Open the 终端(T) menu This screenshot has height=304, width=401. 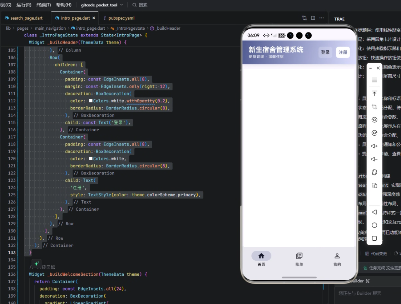pos(44,5)
